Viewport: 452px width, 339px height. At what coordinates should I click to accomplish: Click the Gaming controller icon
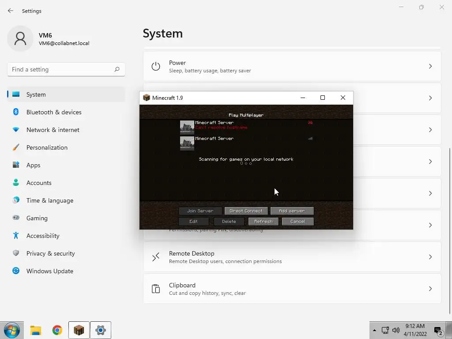click(16, 218)
